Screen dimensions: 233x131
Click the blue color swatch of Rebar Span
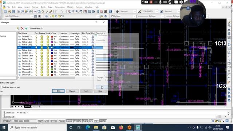coord(52,50)
